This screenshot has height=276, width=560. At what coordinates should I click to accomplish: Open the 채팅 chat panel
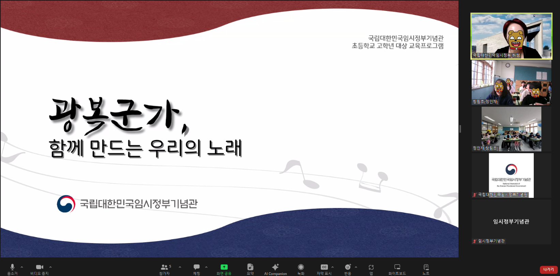point(197,269)
